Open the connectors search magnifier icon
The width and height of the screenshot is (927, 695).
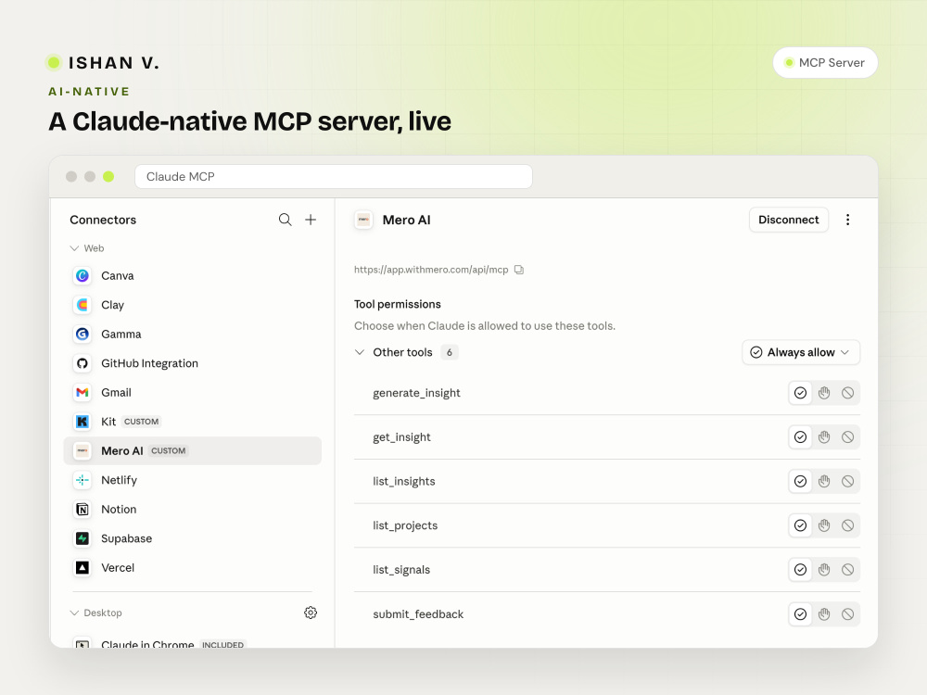click(285, 220)
